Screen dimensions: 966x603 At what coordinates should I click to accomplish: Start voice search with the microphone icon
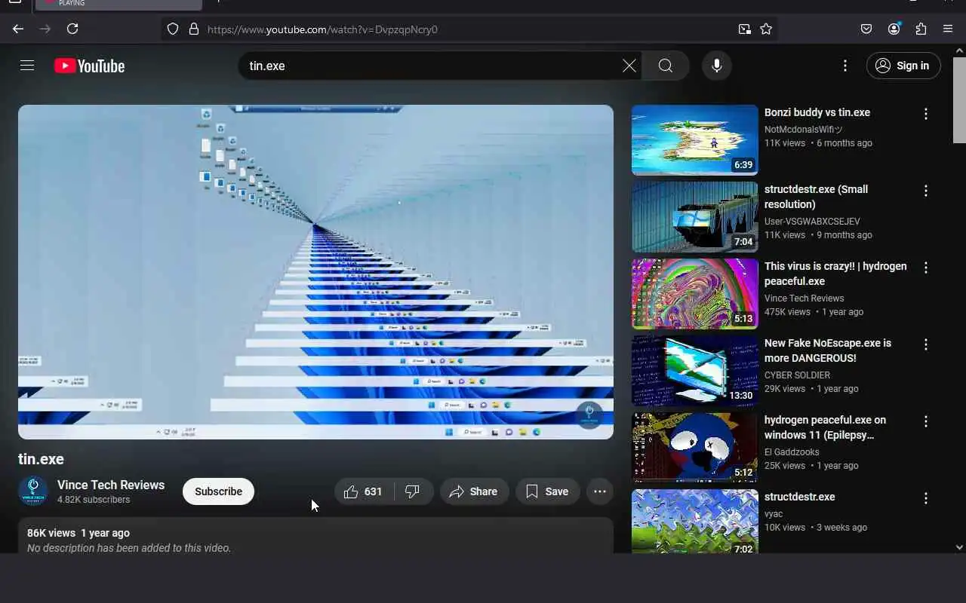(717, 66)
